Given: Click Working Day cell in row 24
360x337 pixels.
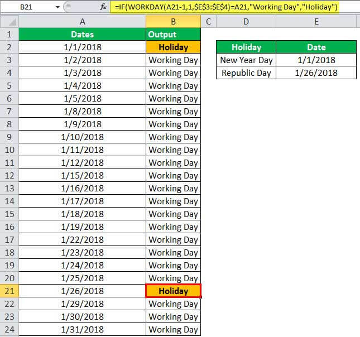Looking at the screenshot, I should click(174, 330).
